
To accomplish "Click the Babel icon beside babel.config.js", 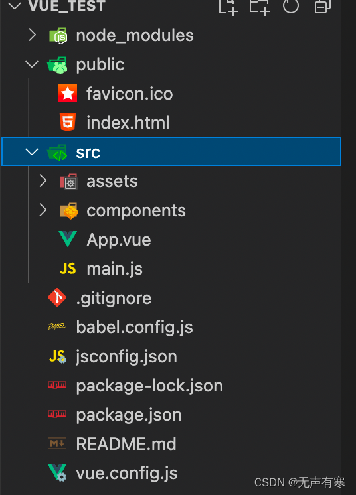I will [x=57, y=326].
